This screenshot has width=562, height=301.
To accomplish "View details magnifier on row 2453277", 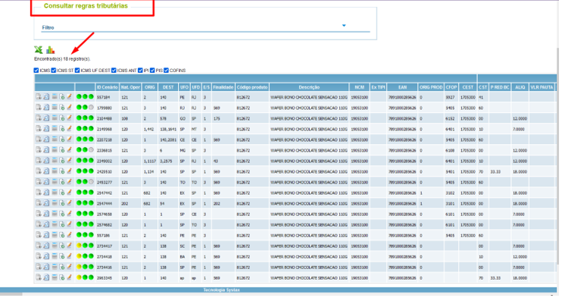I will point(46,182).
